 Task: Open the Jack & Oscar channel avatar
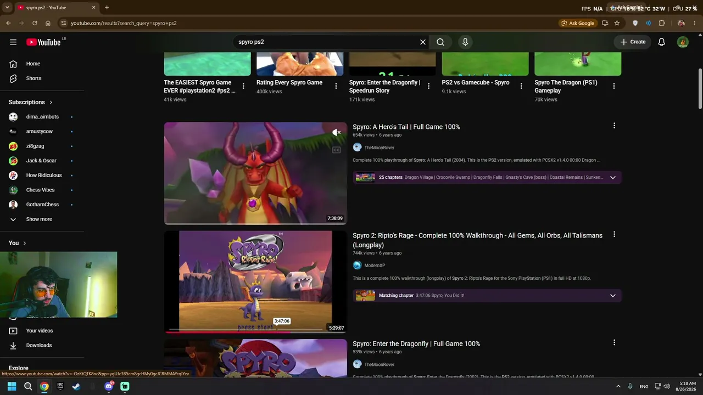pos(13,161)
